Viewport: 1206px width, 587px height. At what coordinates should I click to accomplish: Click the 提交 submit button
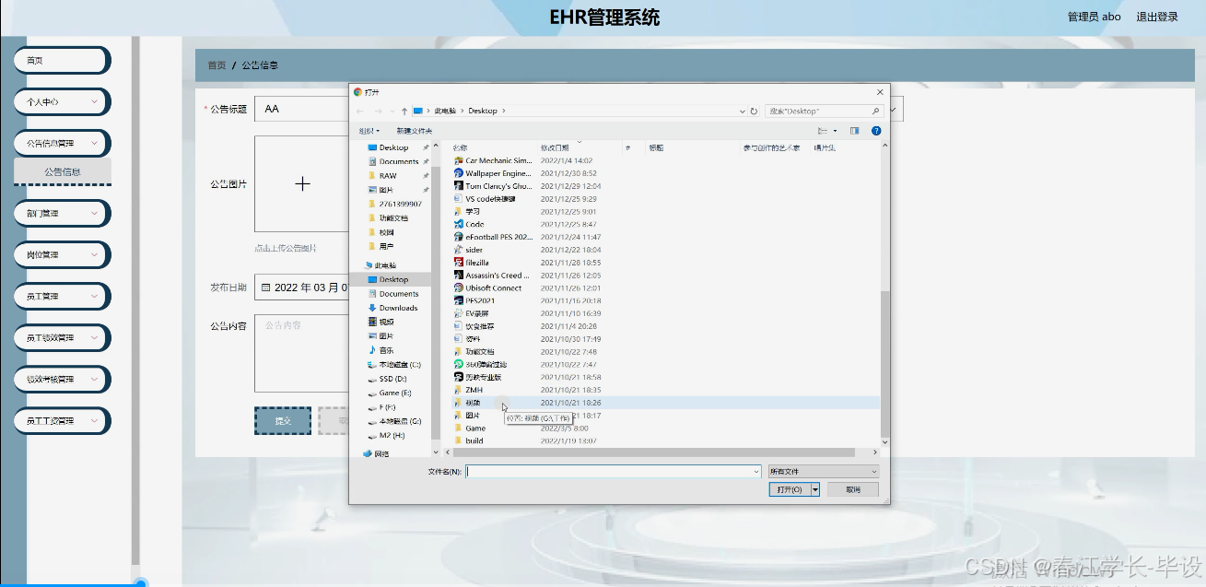coord(282,420)
